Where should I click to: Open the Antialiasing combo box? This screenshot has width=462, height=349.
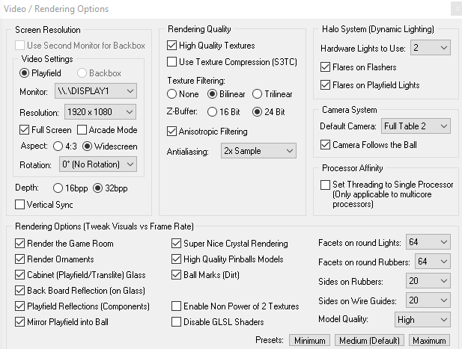[258, 150]
